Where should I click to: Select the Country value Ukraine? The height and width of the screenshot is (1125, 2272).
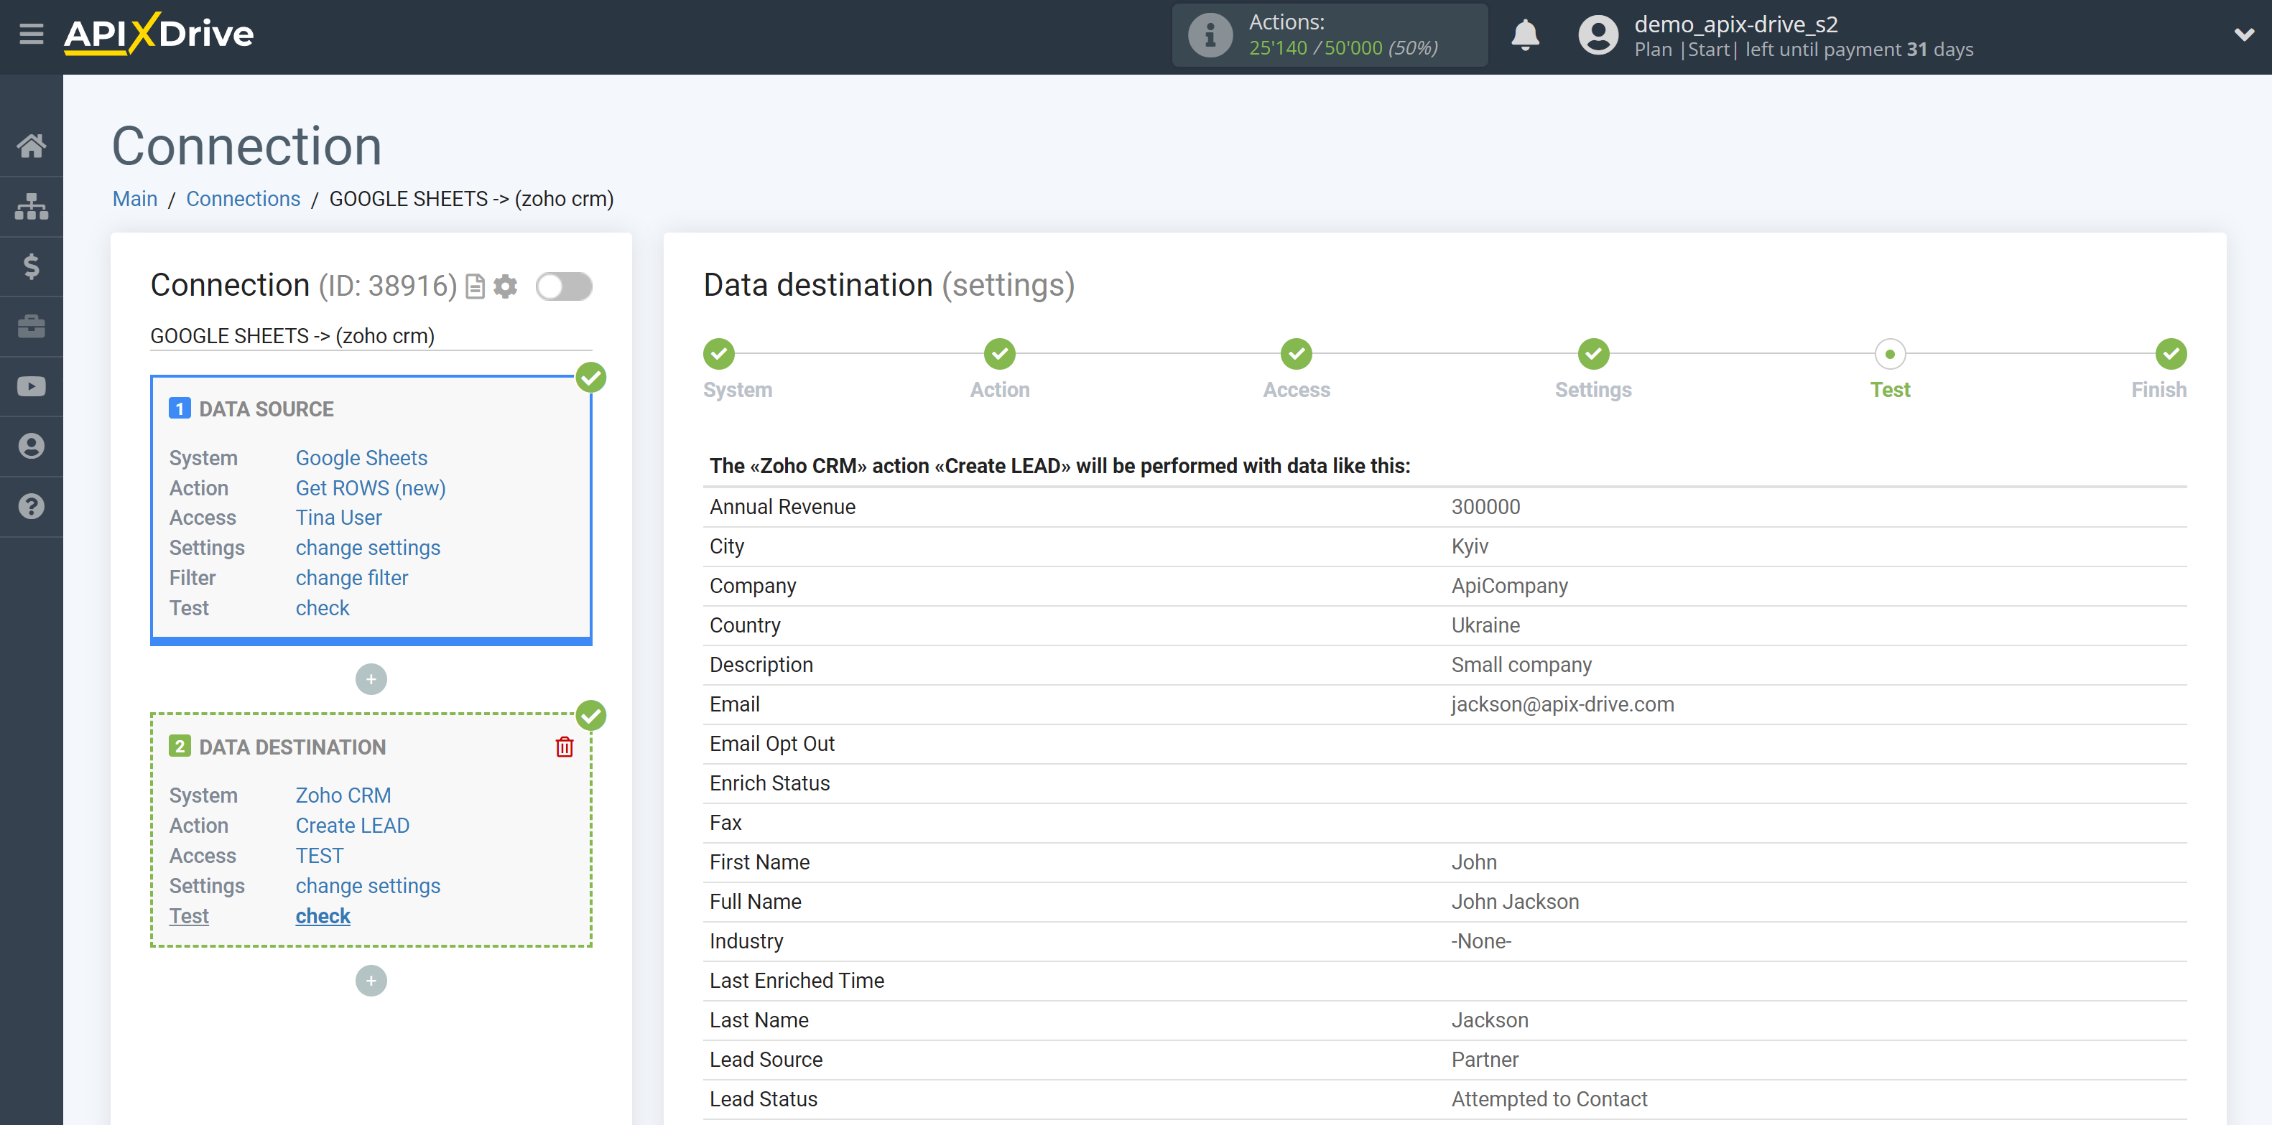tap(1485, 625)
